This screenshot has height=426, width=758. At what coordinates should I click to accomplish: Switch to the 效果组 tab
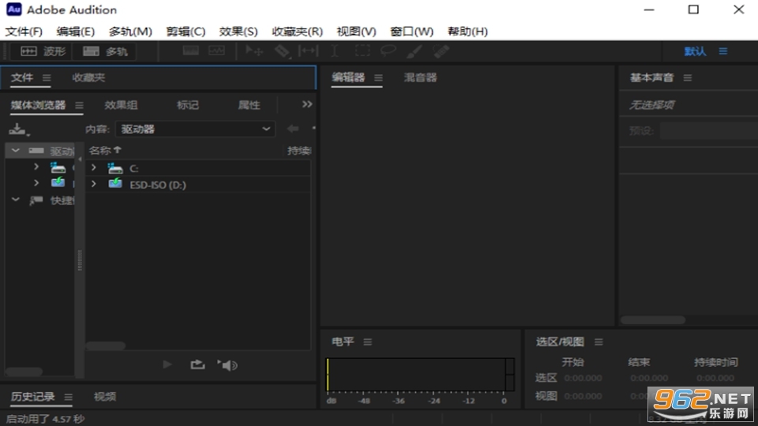tap(121, 105)
